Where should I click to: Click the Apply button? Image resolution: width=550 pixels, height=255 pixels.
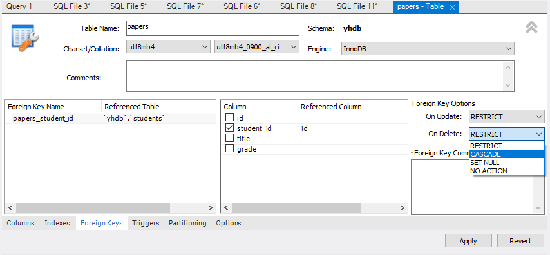pyautogui.click(x=468, y=241)
